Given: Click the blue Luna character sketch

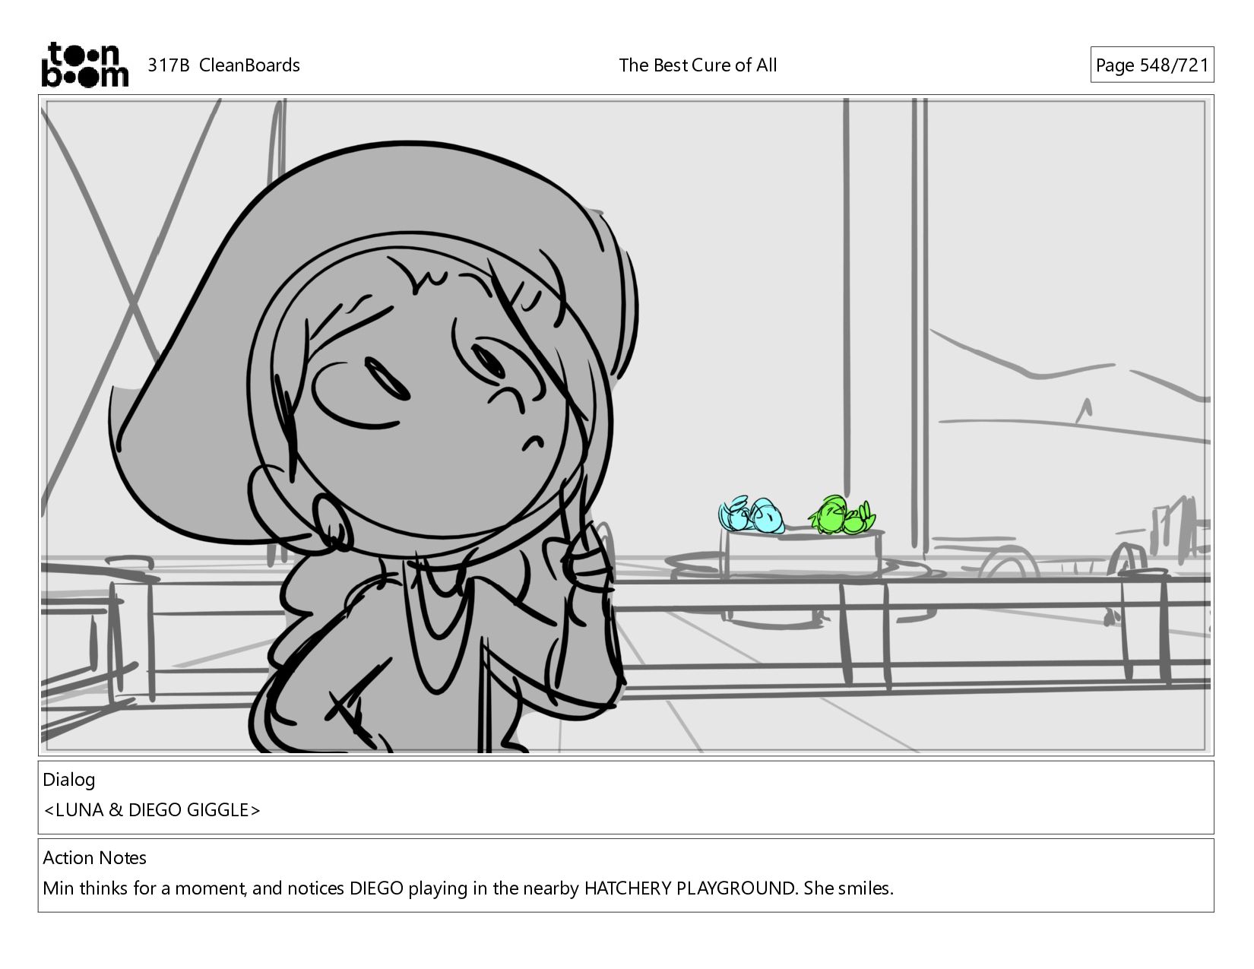Looking at the screenshot, I should 751,515.
